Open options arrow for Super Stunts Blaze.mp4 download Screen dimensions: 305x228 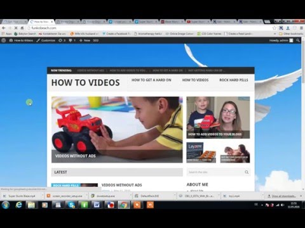point(42,196)
